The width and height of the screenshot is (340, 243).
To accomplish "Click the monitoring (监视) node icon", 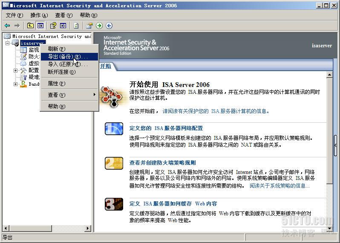I will pos(23,50).
